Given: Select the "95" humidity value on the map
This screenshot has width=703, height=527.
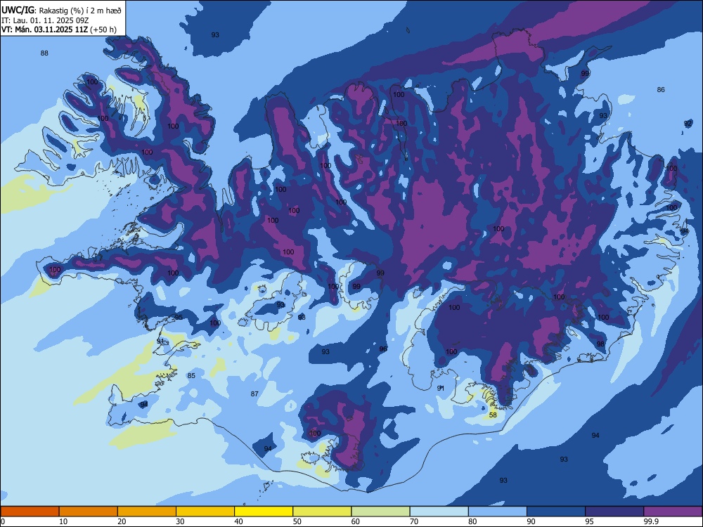Looking at the screenshot, I should [x=179, y=318].
